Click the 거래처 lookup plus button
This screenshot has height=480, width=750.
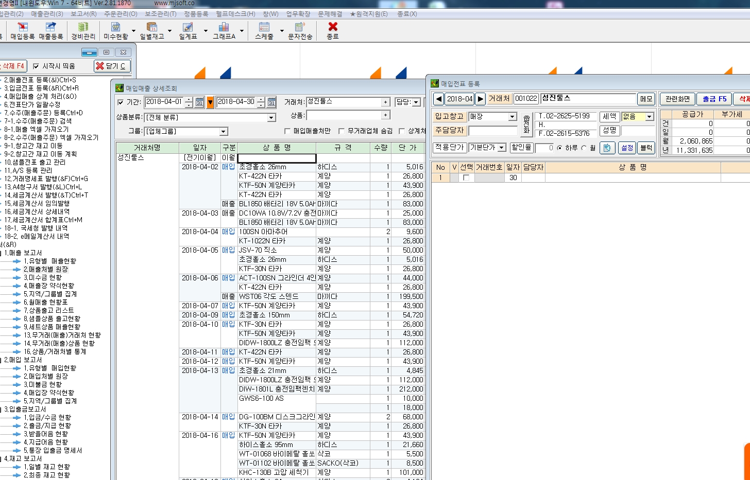pos(385,102)
